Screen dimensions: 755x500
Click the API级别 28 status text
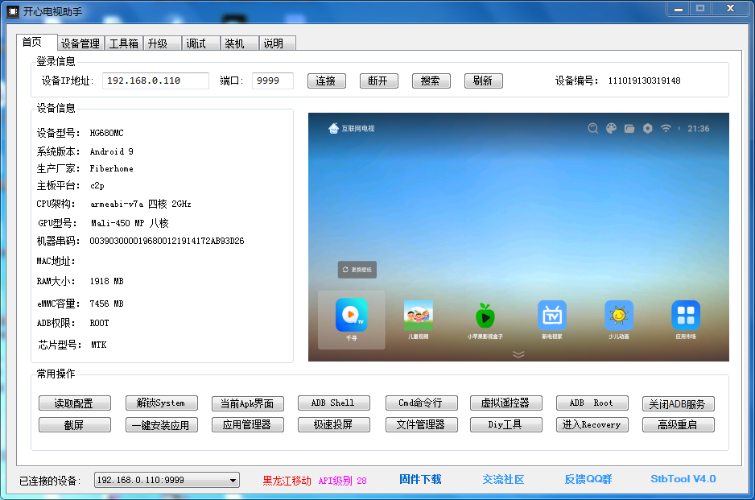pos(342,481)
